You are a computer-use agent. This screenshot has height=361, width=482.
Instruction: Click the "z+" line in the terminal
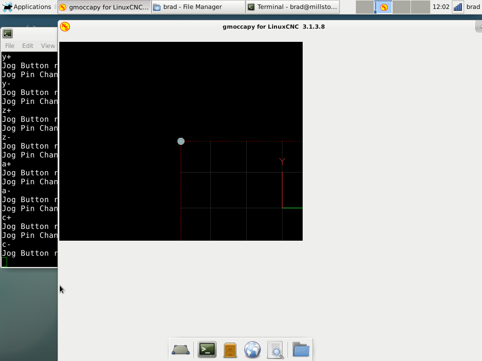tap(7, 110)
